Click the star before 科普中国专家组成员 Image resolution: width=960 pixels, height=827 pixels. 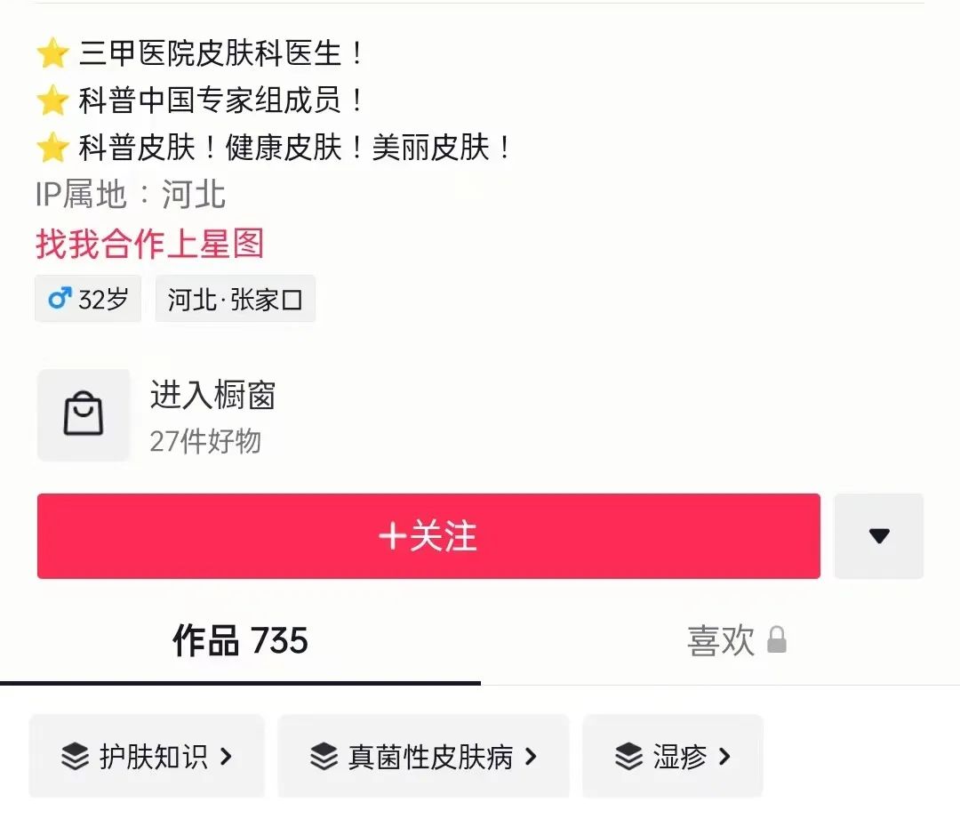coord(52,100)
